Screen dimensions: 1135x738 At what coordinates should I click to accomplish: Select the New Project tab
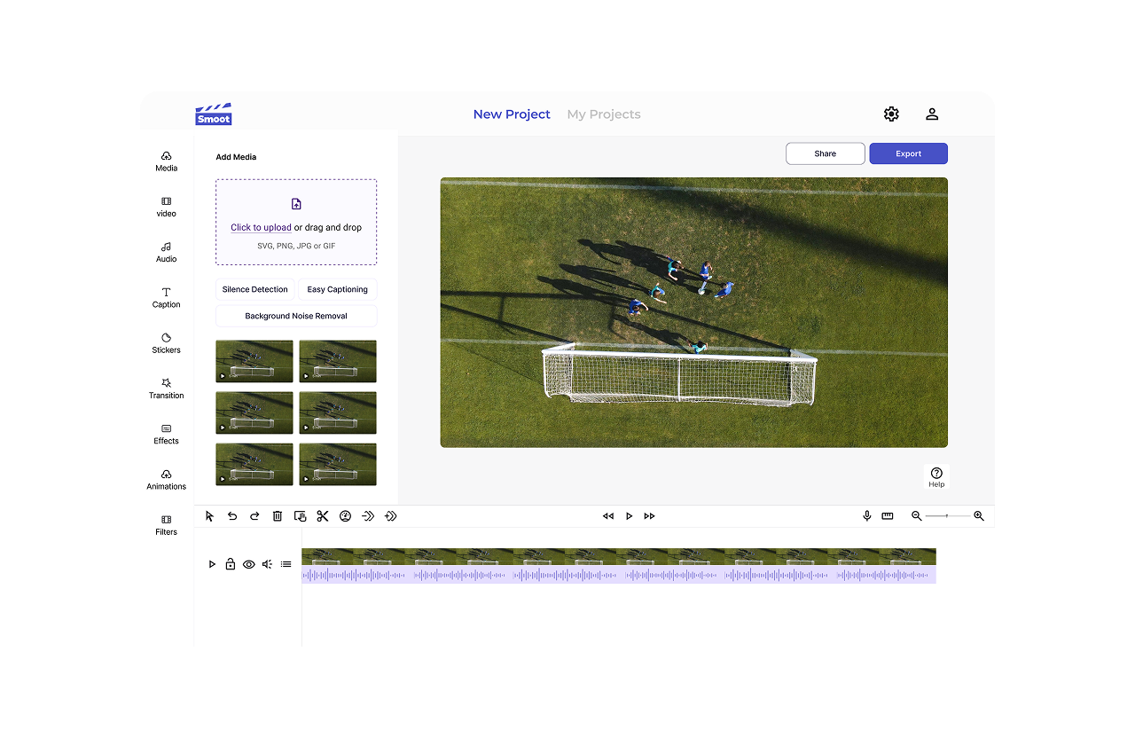(x=512, y=114)
